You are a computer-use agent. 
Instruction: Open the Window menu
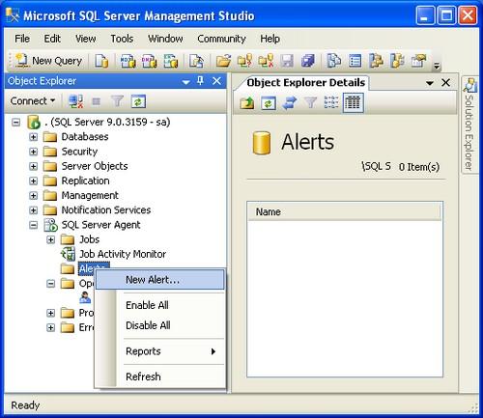click(165, 39)
